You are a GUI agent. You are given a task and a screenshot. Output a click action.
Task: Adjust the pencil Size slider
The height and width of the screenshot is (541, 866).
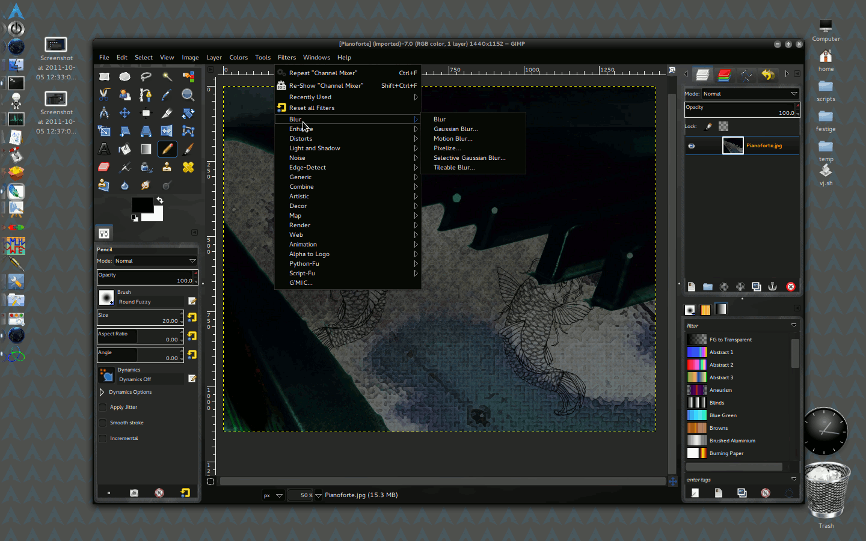tap(140, 318)
